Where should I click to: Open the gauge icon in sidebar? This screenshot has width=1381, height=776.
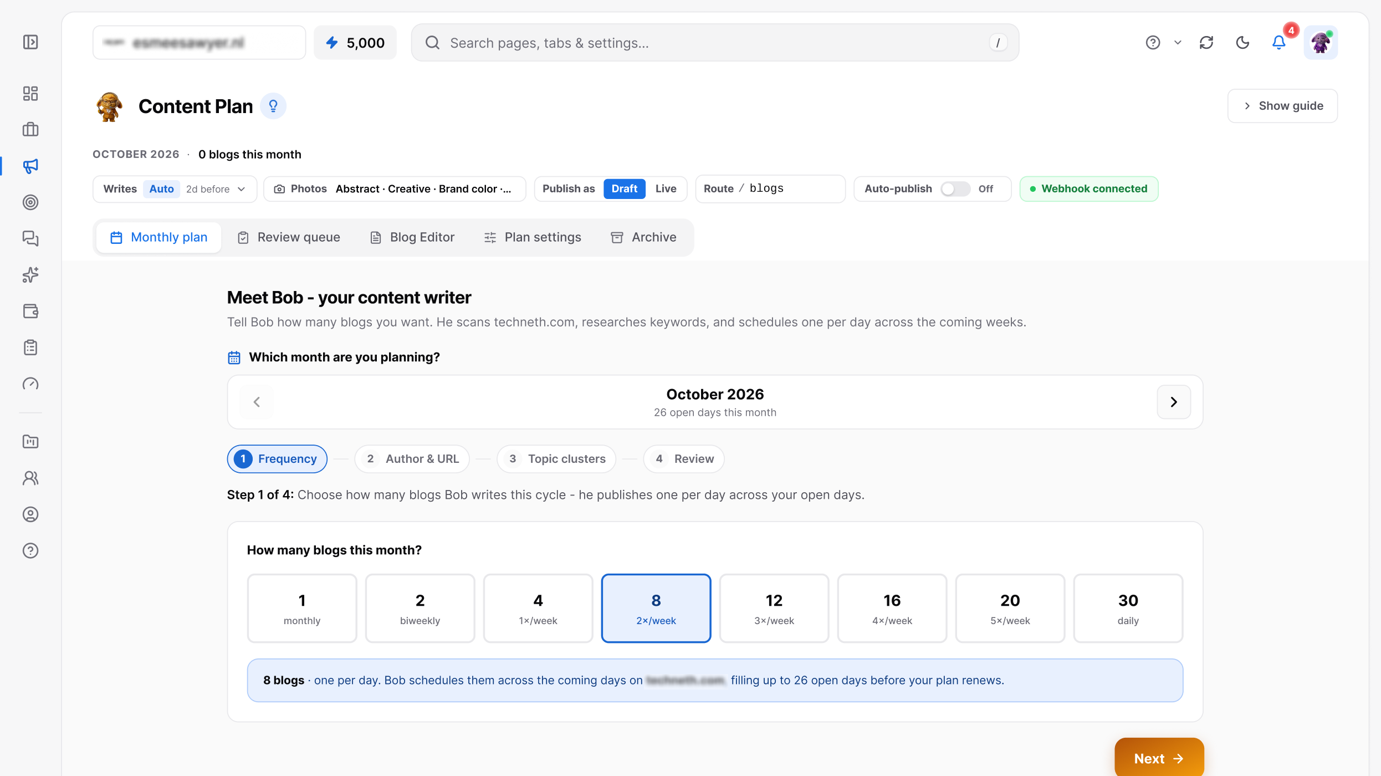(30, 384)
